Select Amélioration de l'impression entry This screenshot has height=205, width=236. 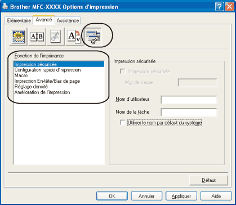[x=42, y=92]
